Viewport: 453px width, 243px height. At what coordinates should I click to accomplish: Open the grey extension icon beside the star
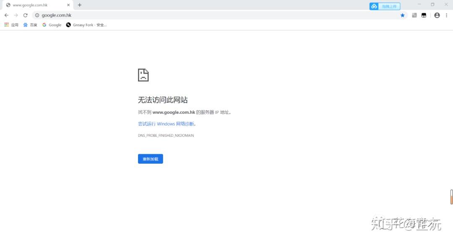pyautogui.click(x=414, y=15)
